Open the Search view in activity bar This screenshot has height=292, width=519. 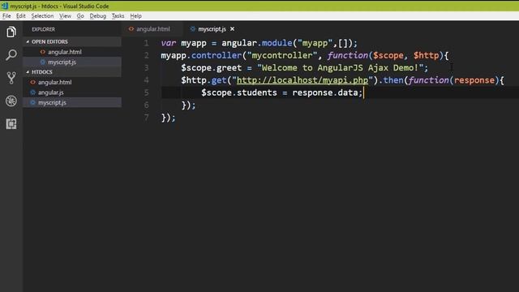coord(11,54)
